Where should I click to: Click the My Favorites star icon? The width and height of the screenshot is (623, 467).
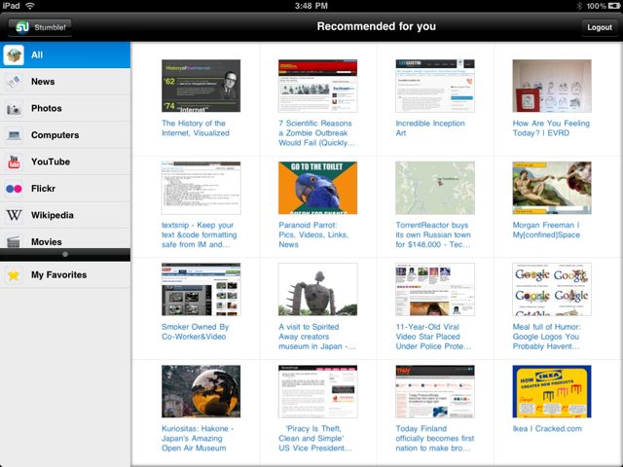click(x=14, y=274)
